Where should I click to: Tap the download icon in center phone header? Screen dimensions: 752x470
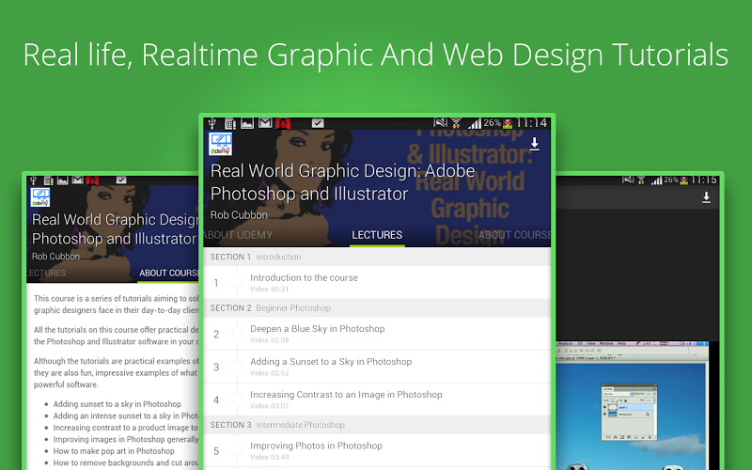click(534, 144)
